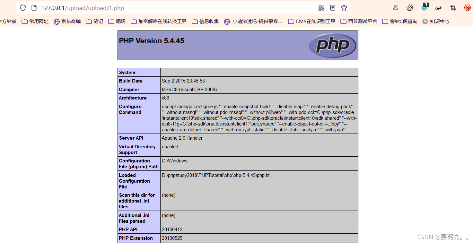473x243 pixels.
Task: Click the Server API label
Action: tap(131, 138)
